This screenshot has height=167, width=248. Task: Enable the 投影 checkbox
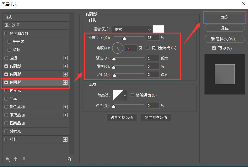6,139
